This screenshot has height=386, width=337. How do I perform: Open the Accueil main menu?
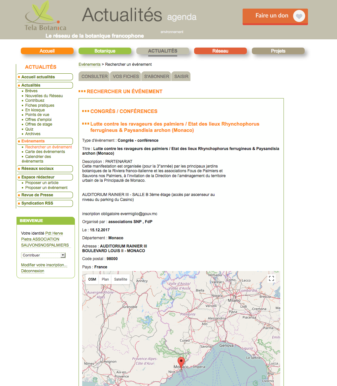[x=47, y=51]
